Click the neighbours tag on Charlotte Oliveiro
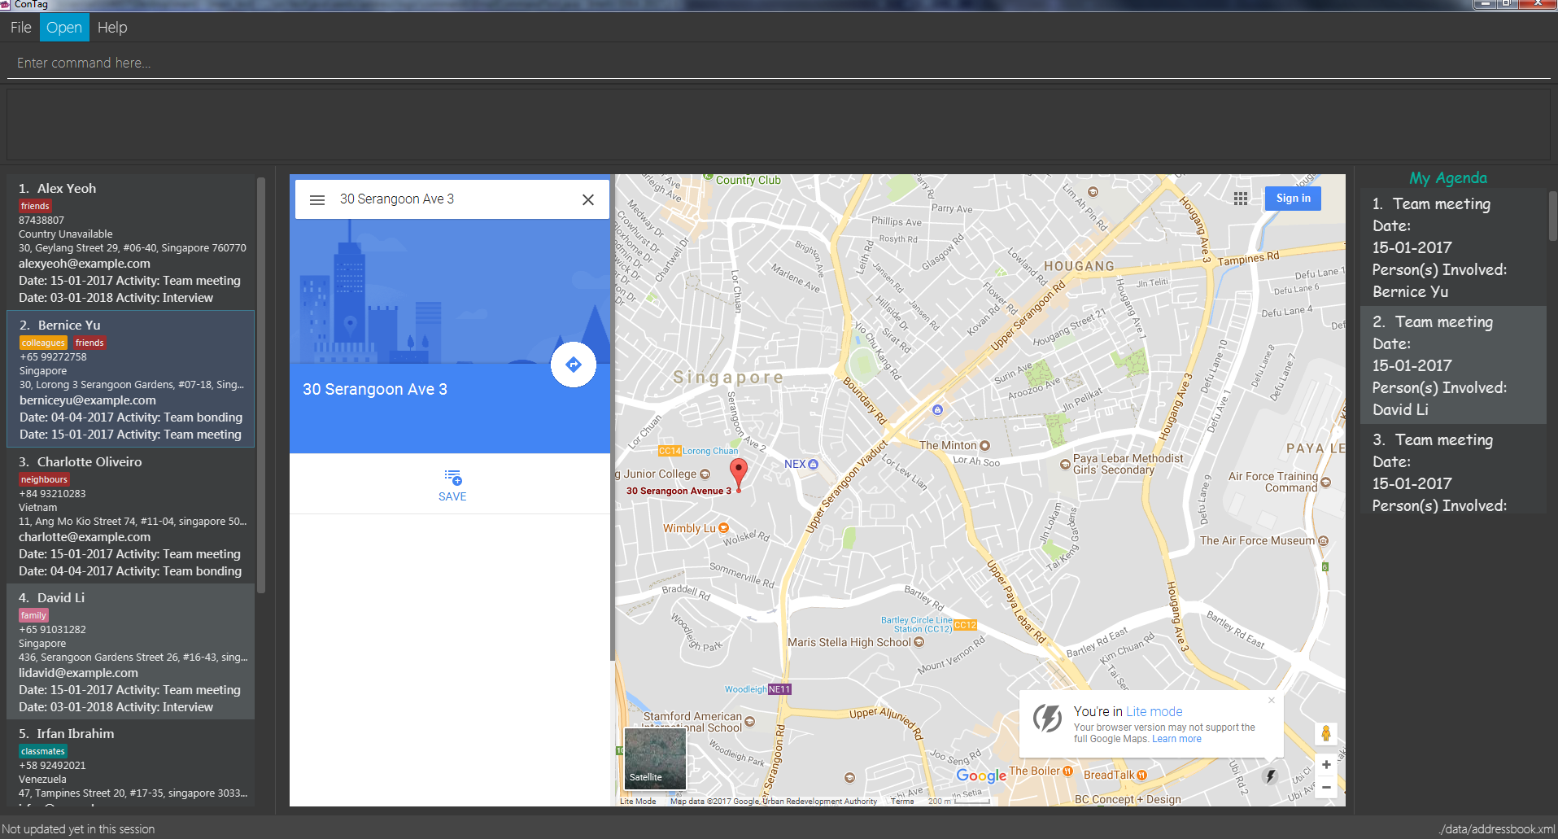Viewport: 1558px width, 839px height. [x=44, y=479]
